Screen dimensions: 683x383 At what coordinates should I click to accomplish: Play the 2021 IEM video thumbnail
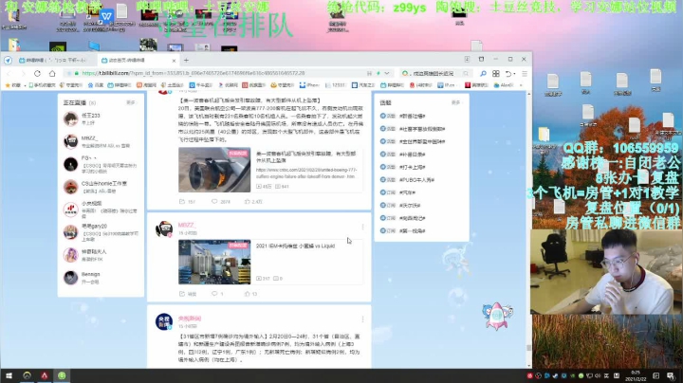(x=214, y=262)
